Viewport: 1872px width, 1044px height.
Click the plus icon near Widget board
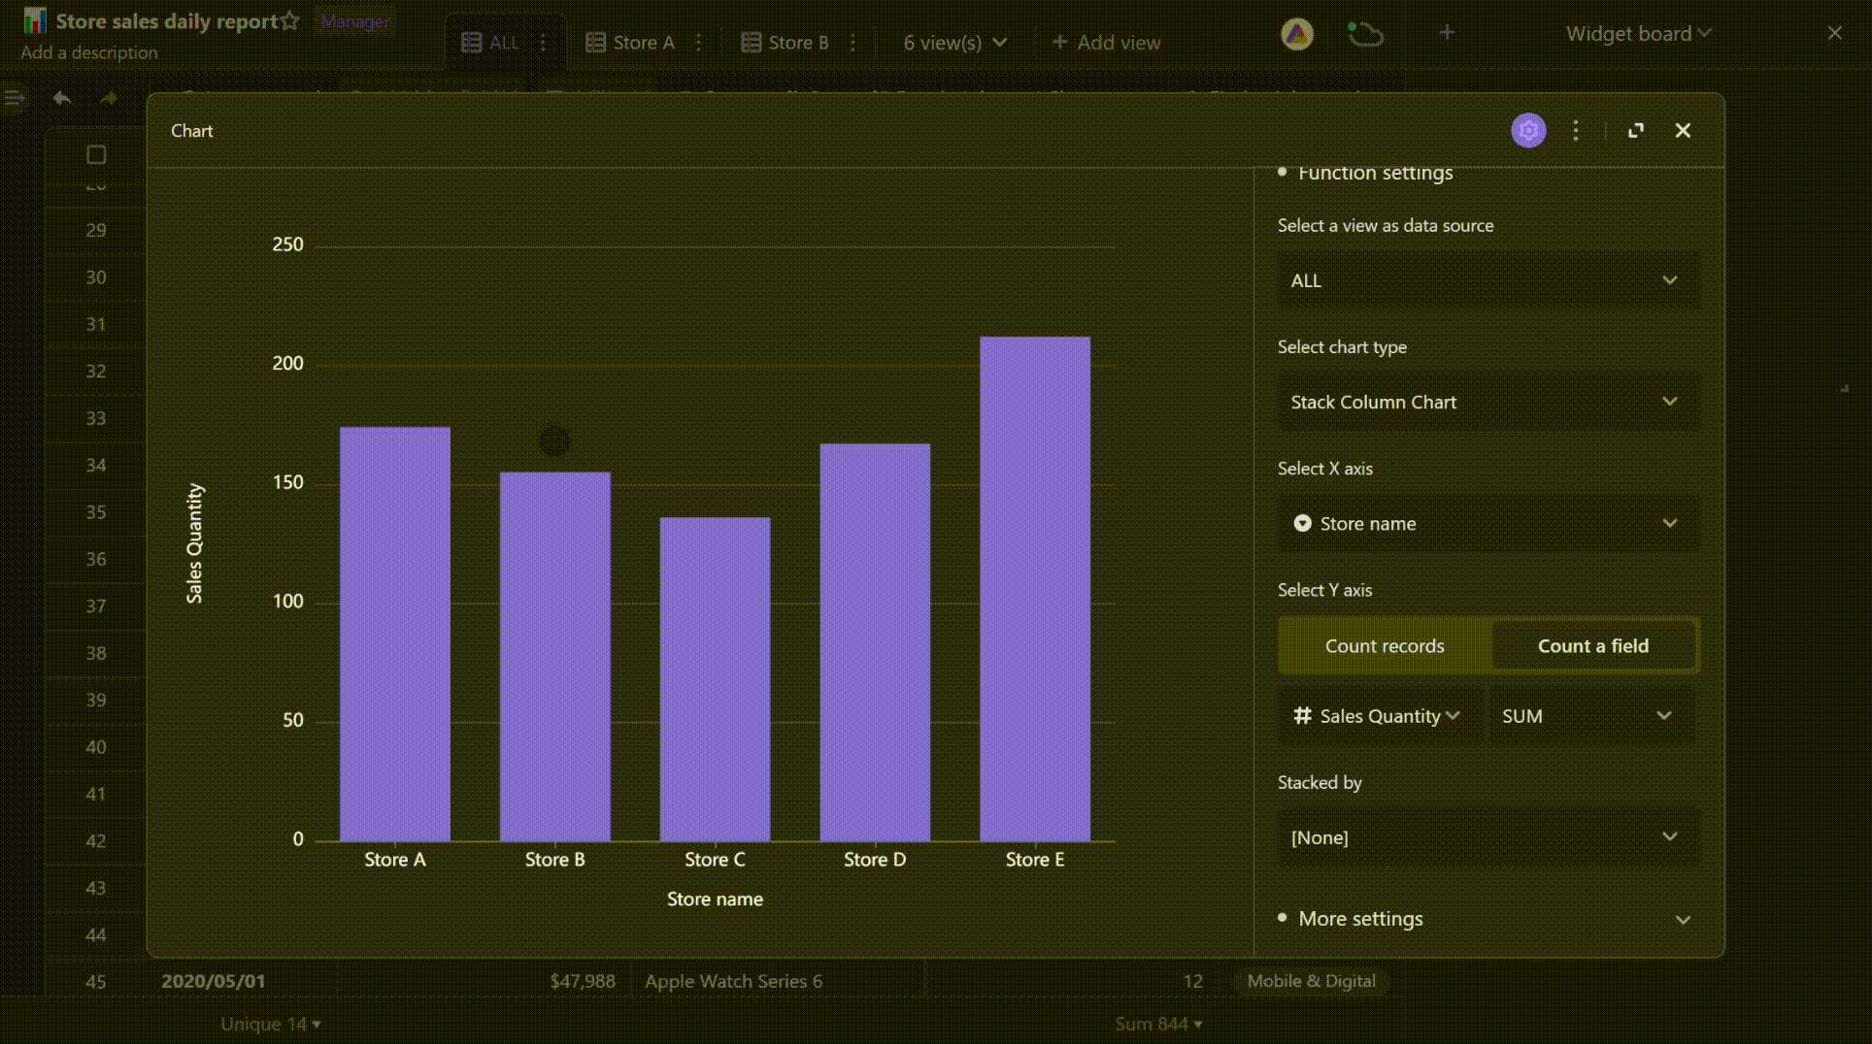1447,32
